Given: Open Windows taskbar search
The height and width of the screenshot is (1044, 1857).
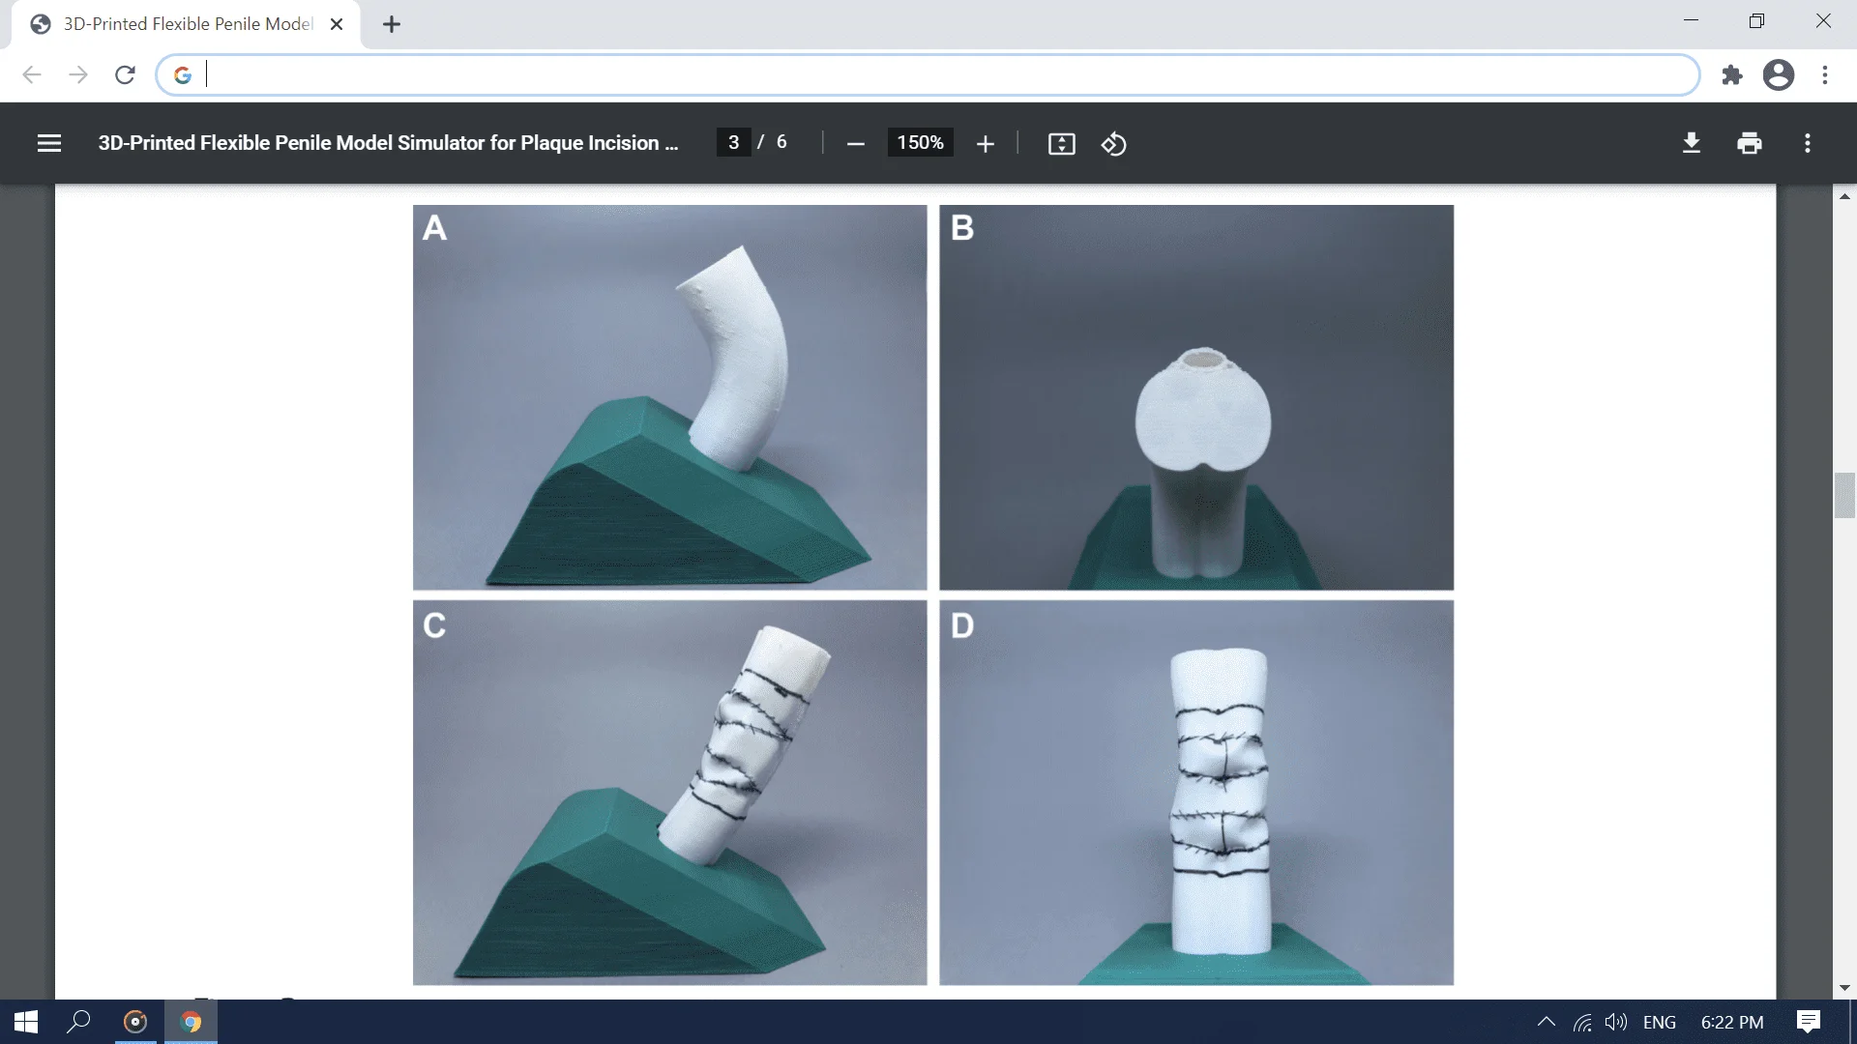Looking at the screenshot, I should coord(78,1022).
